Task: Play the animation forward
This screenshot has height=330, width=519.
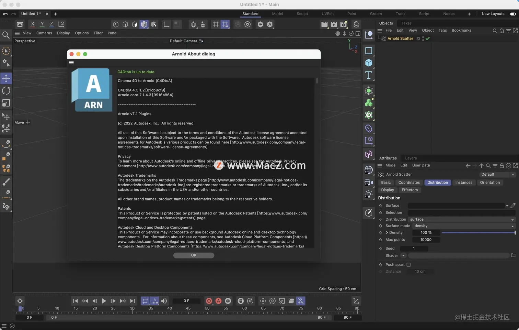Action: 104,301
